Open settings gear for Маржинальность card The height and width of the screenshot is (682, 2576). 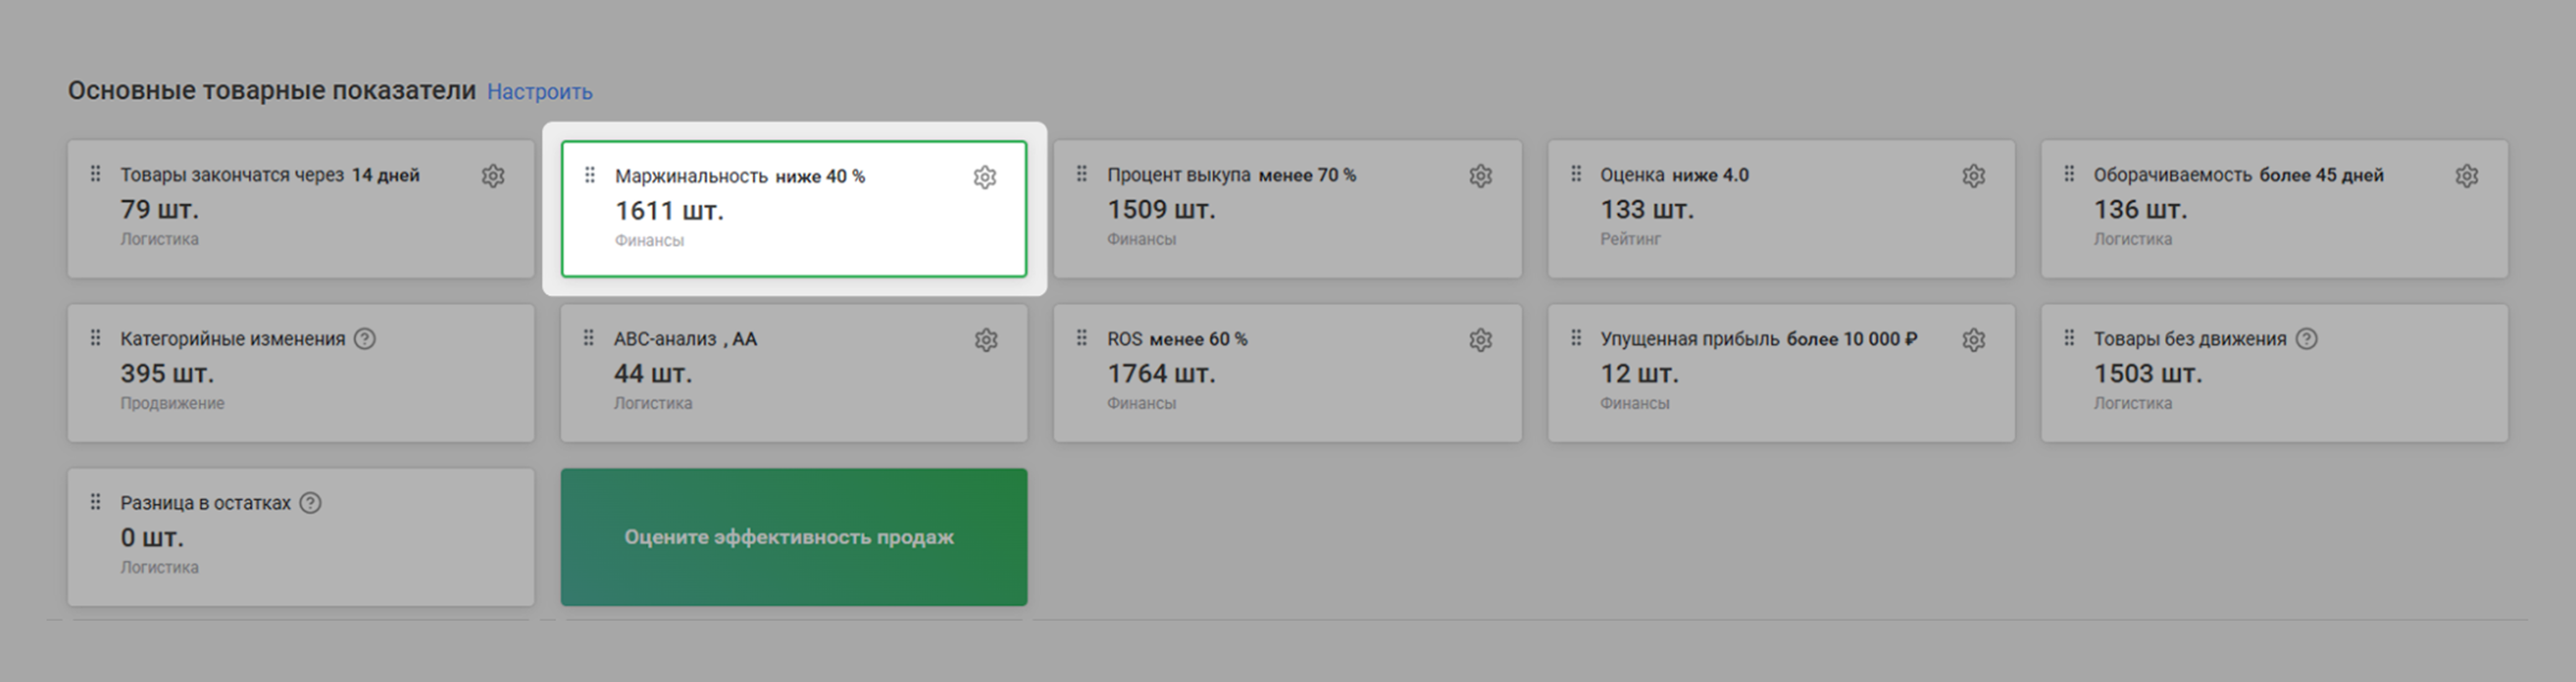tap(985, 178)
